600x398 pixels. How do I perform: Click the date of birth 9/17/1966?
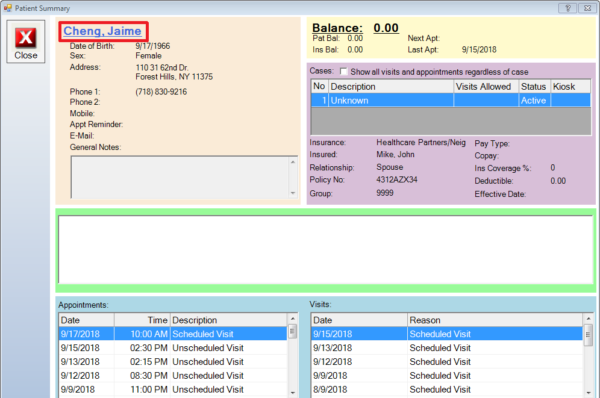152,46
